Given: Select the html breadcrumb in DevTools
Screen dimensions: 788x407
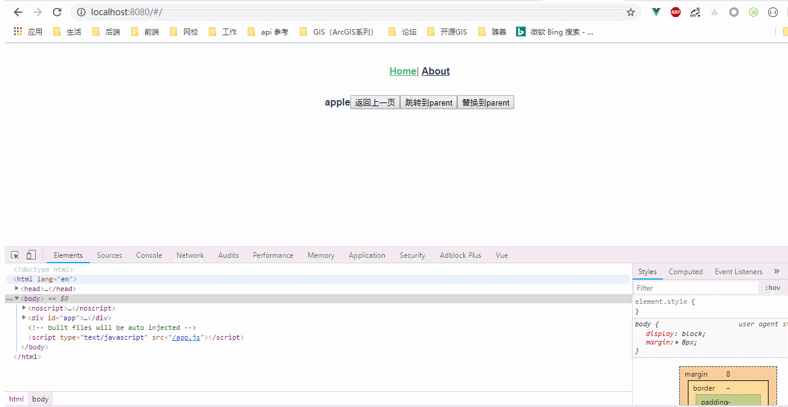Looking at the screenshot, I should click(16, 399).
